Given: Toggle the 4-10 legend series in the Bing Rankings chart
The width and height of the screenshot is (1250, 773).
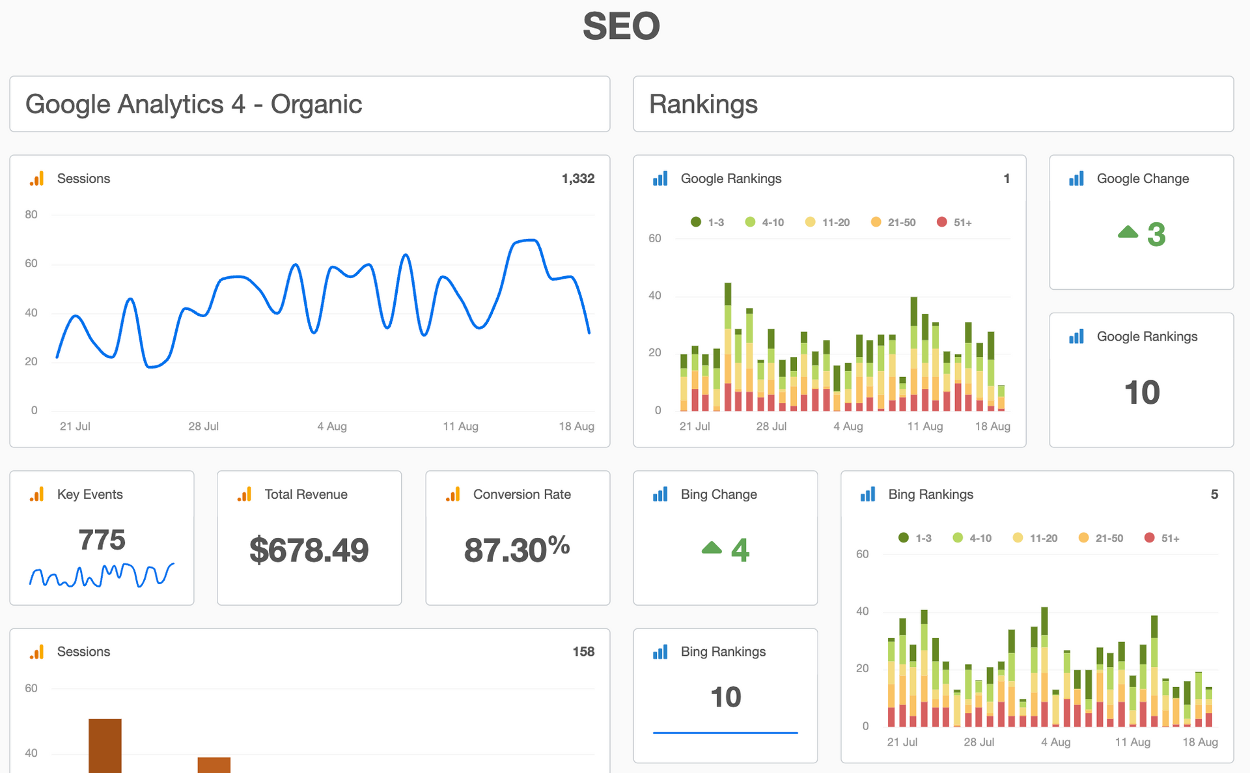Looking at the screenshot, I should [x=973, y=539].
